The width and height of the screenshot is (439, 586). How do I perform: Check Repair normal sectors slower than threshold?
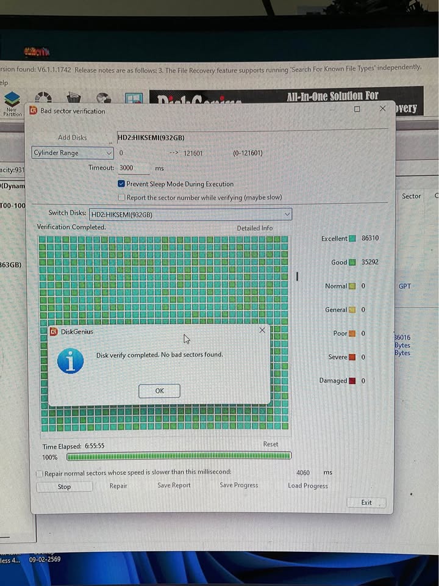(x=40, y=473)
